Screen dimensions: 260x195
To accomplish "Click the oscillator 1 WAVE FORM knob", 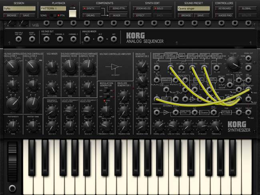I will 13,67.
